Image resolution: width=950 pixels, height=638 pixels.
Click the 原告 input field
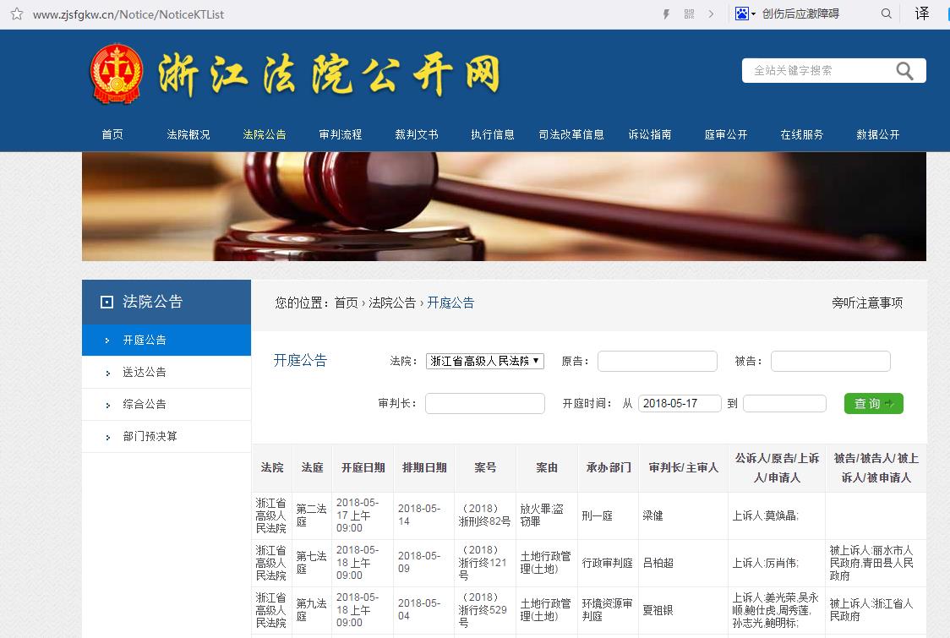tap(658, 361)
